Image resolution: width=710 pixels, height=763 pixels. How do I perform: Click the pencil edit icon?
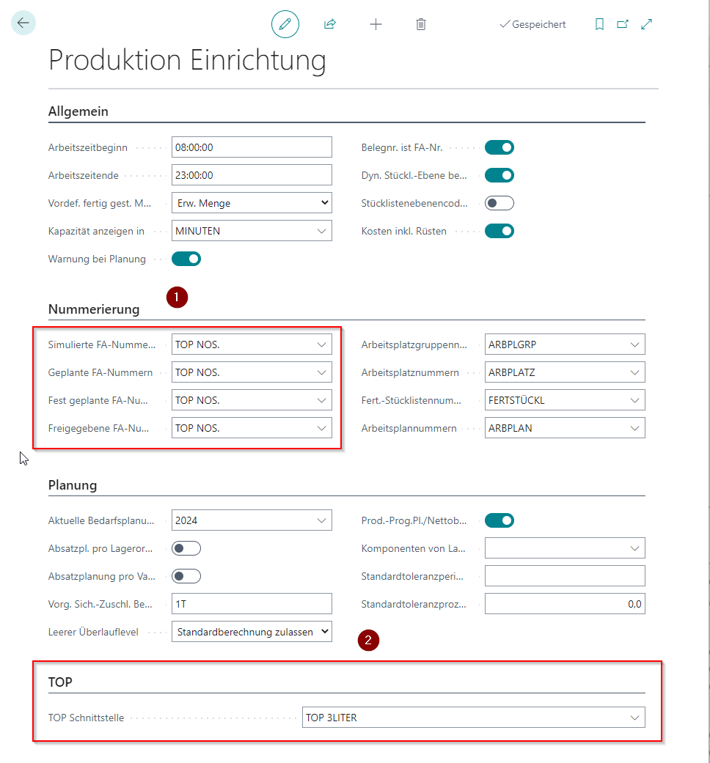tap(285, 24)
